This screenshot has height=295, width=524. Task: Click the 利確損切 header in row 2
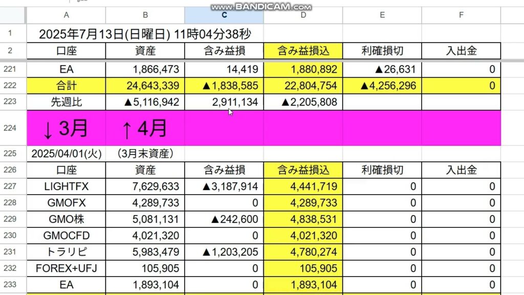click(x=382, y=51)
